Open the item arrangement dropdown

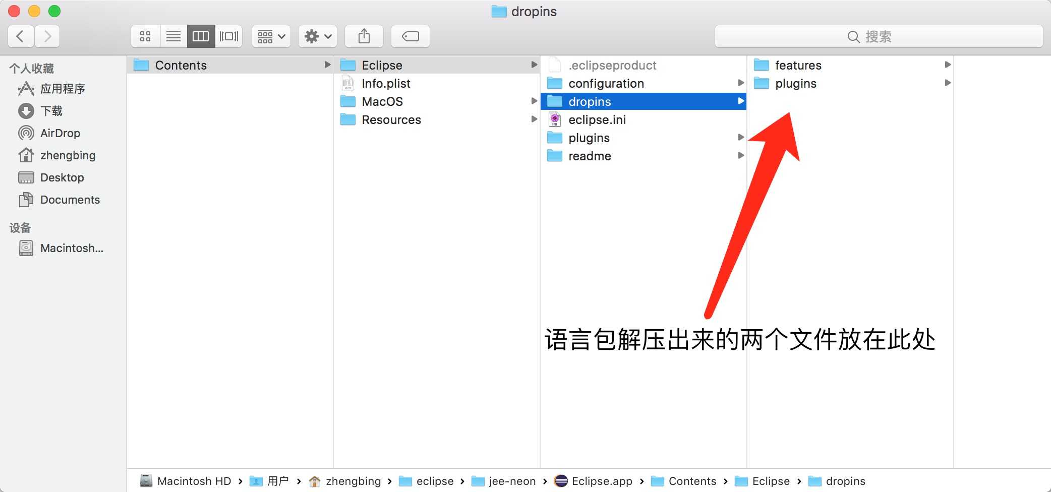[x=271, y=36]
